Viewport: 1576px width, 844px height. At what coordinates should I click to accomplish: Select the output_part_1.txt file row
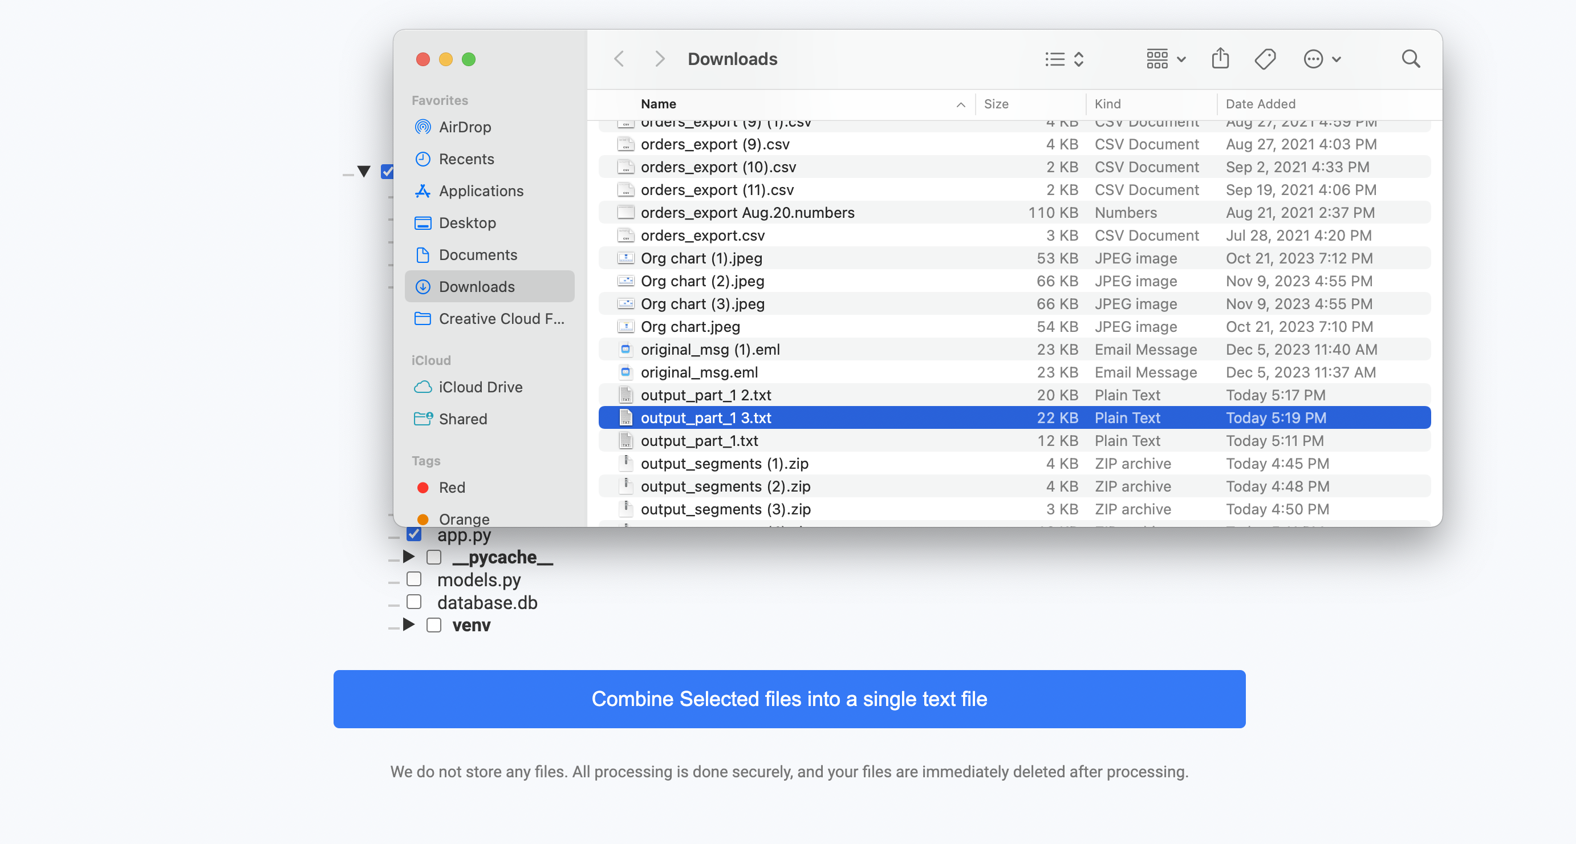699,441
